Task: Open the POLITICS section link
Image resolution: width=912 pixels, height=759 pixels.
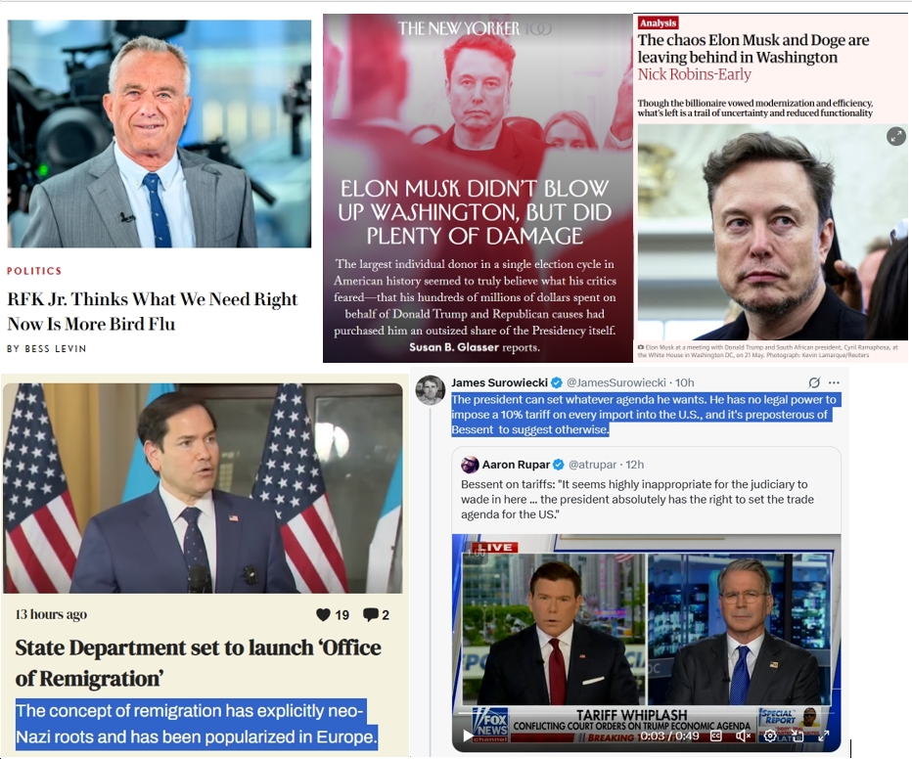Action: point(34,271)
